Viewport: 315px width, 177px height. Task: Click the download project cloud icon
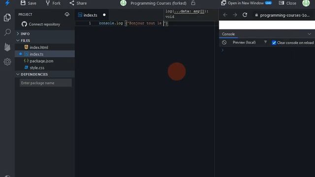(67, 14)
